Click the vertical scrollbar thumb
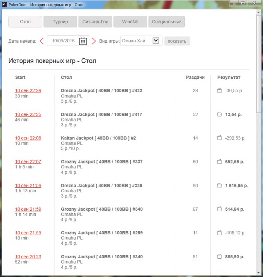 point(258,64)
